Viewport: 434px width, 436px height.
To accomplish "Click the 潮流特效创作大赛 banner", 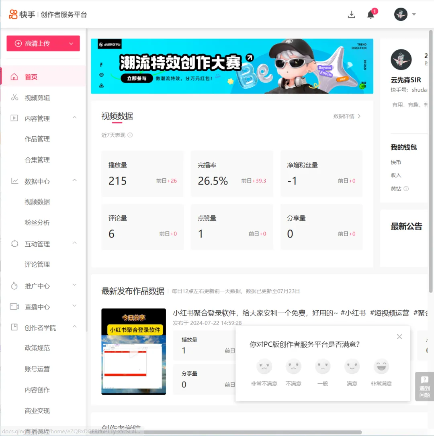I will click(232, 66).
